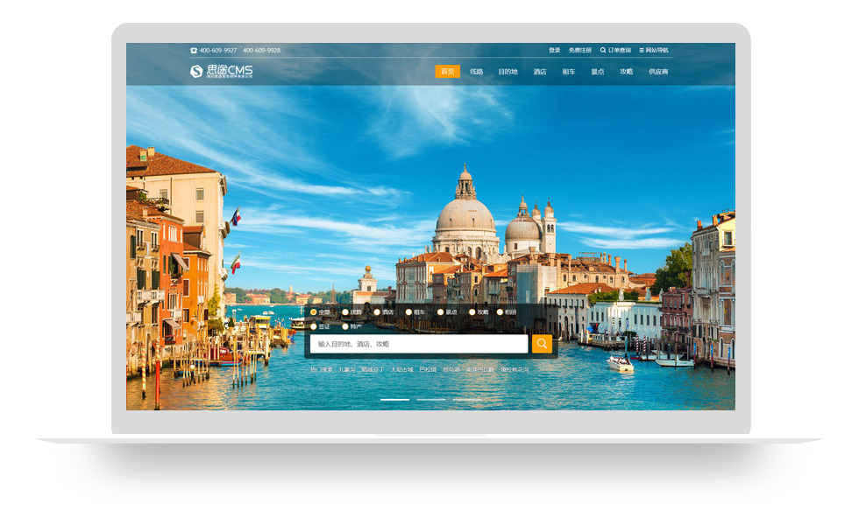Choose the 酒店 search radio button

(377, 312)
